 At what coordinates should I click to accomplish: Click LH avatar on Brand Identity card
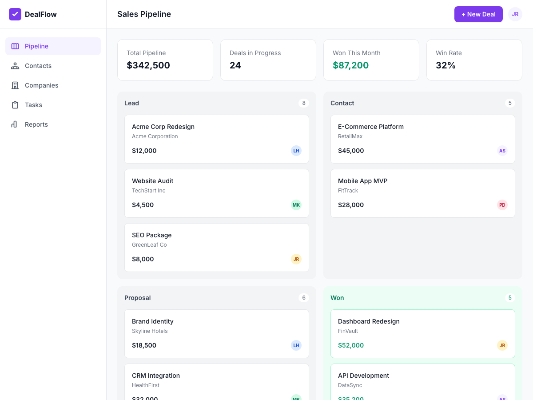[x=296, y=345]
